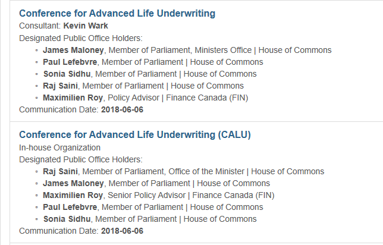Click Finance Canada (FIN) beside Senior Policy Advisor
Viewport: 383px width, 245px height.
[234, 196]
